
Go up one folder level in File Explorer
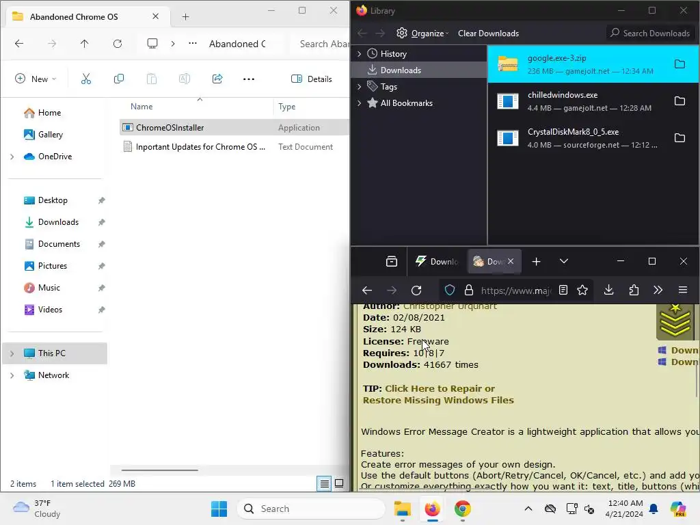point(84,44)
